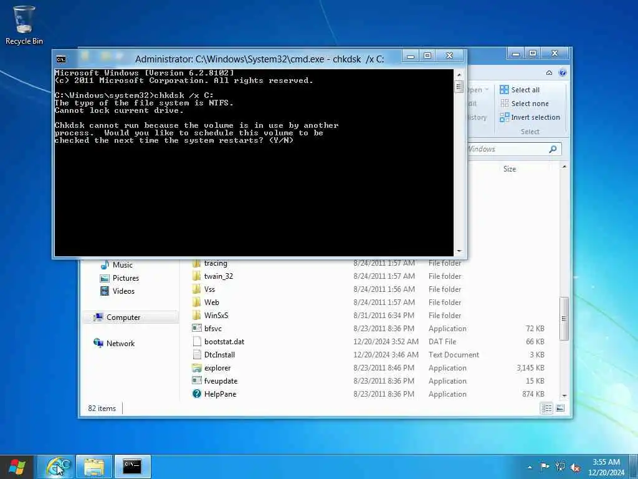The image size is (638, 479).
Task: Sort the file list by the Size column
Action: (510, 168)
